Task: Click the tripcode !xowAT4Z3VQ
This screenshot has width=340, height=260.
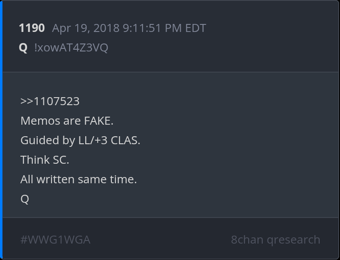Action: point(71,47)
